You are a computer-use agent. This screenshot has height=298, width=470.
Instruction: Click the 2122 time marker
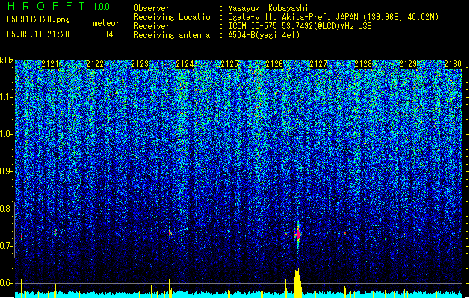(x=95, y=64)
